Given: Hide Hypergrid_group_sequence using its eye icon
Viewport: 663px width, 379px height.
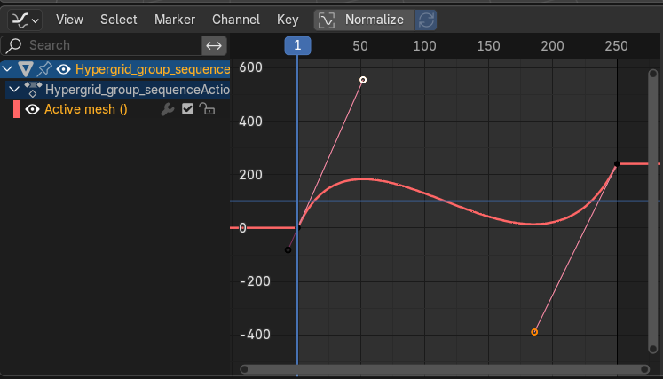Looking at the screenshot, I should tap(63, 69).
